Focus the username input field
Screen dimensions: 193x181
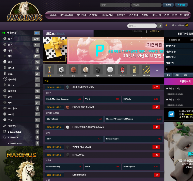click(x=115, y=5)
